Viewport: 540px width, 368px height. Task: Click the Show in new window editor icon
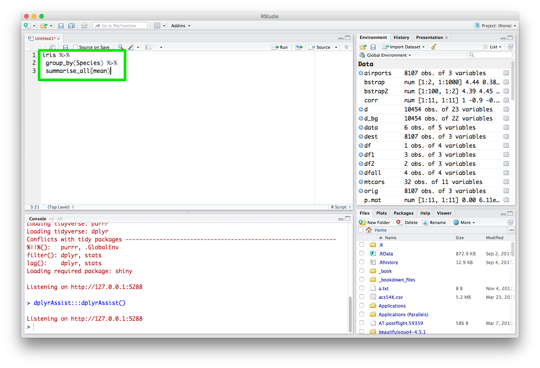(52, 47)
